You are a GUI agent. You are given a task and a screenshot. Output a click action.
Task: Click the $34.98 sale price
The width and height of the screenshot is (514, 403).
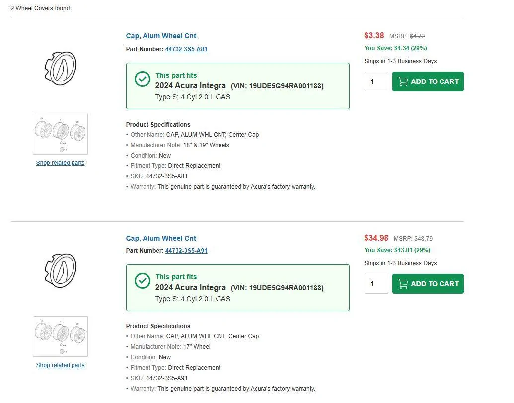coord(376,238)
